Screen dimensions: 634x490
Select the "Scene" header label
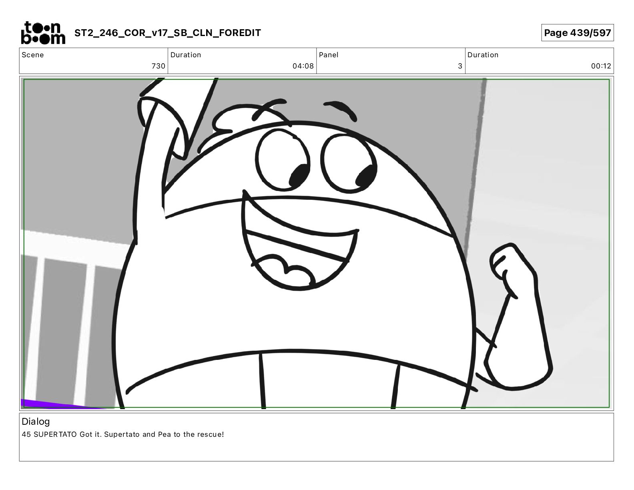(x=33, y=55)
